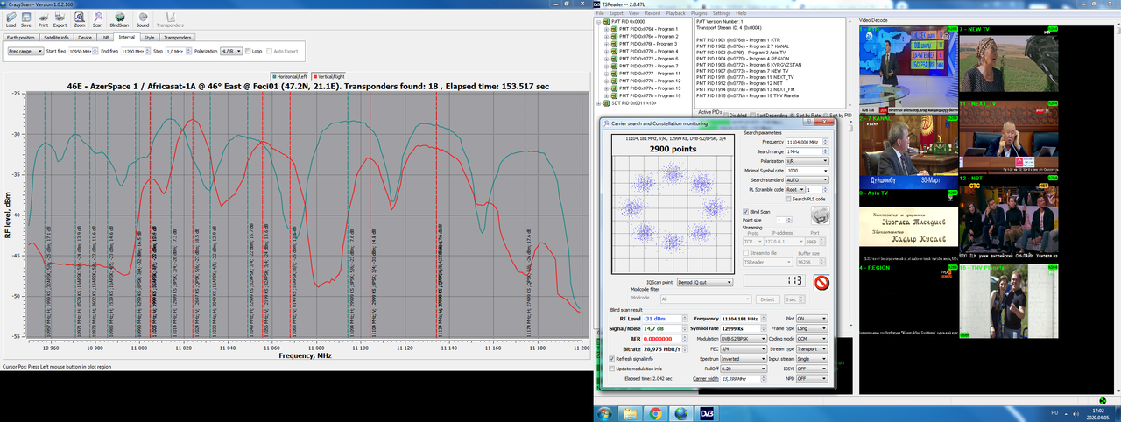Image resolution: width=1121 pixels, height=422 pixels.
Task: Open the Polarization HL/VR dropdown in CrazyScan
Action: click(230, 51)
